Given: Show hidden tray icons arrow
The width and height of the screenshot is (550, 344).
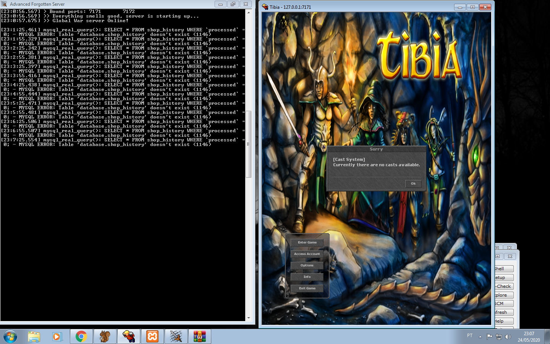Looking at the screenshot, I should 480,337.
